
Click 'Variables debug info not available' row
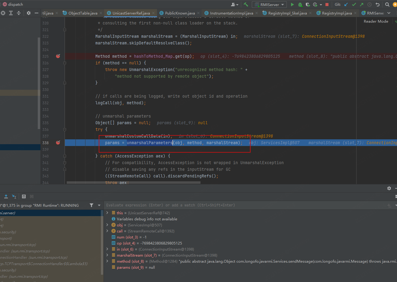click(251, 219)
